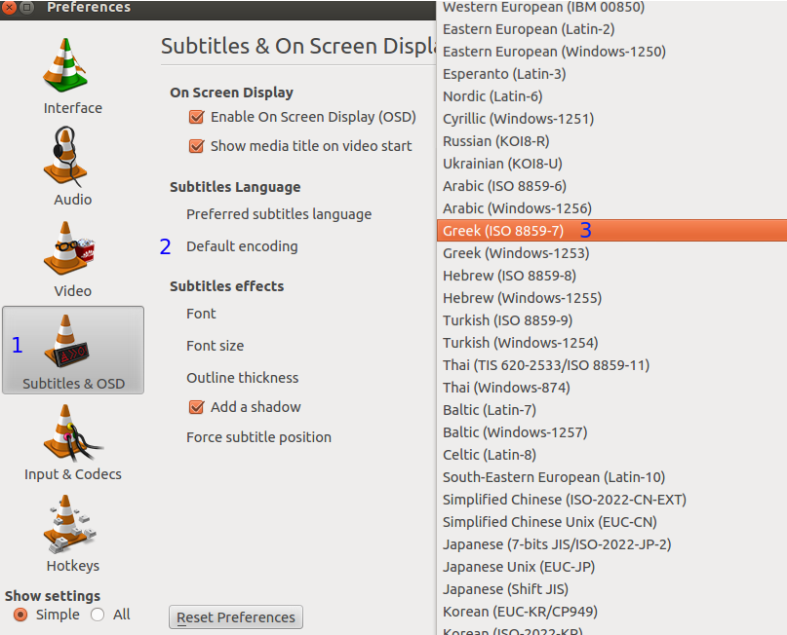Switch show settings to All

pos(98,615)
